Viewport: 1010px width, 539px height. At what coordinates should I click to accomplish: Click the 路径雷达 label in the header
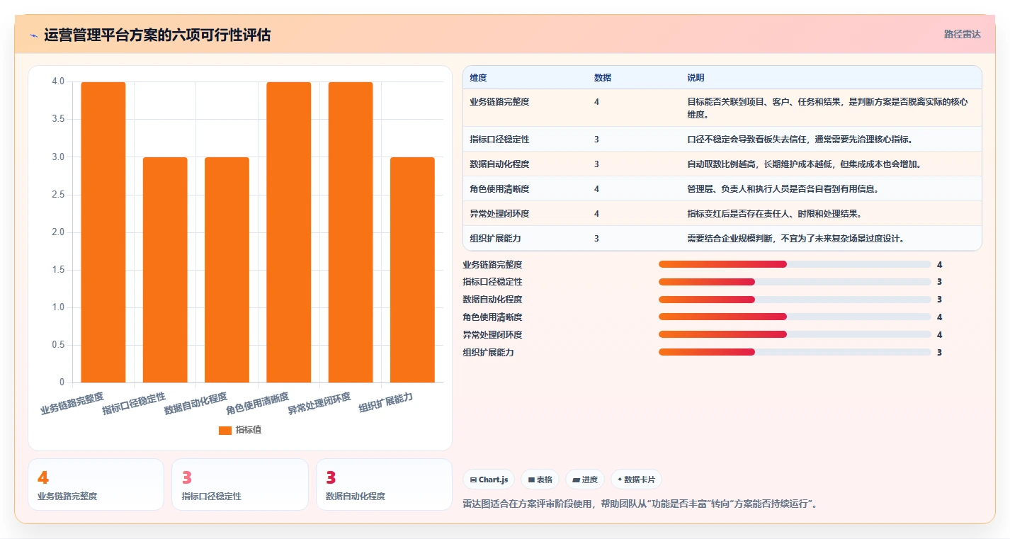click(963, 34)
